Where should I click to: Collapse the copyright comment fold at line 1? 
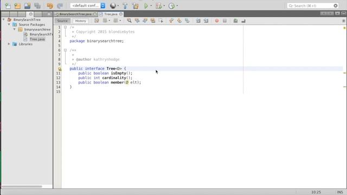point(65,27)
